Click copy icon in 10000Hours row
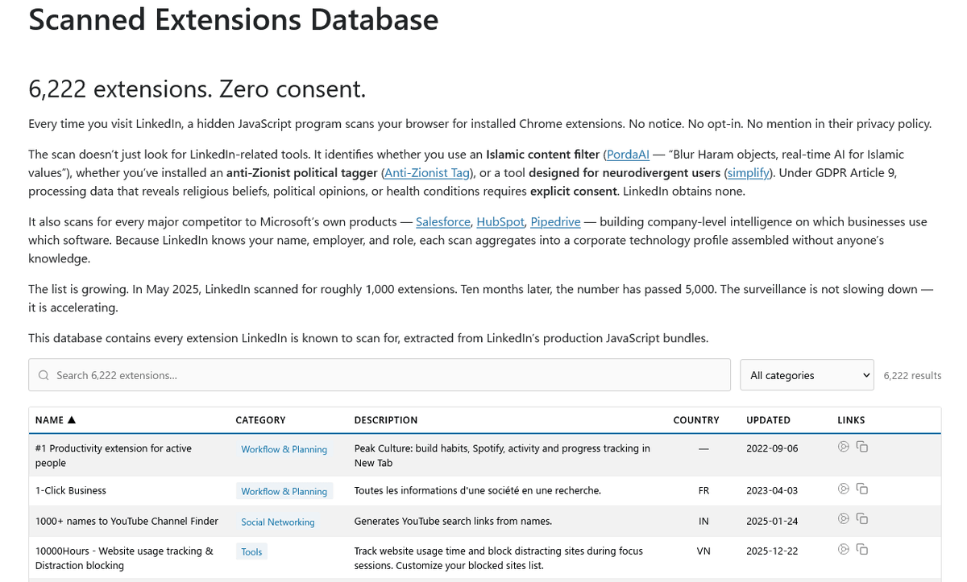Image resolution: width=967 pixels, height=582 pixels. (x=861, y=549)
